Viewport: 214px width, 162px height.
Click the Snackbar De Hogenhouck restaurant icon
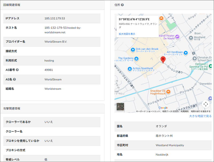click(168, 92)
